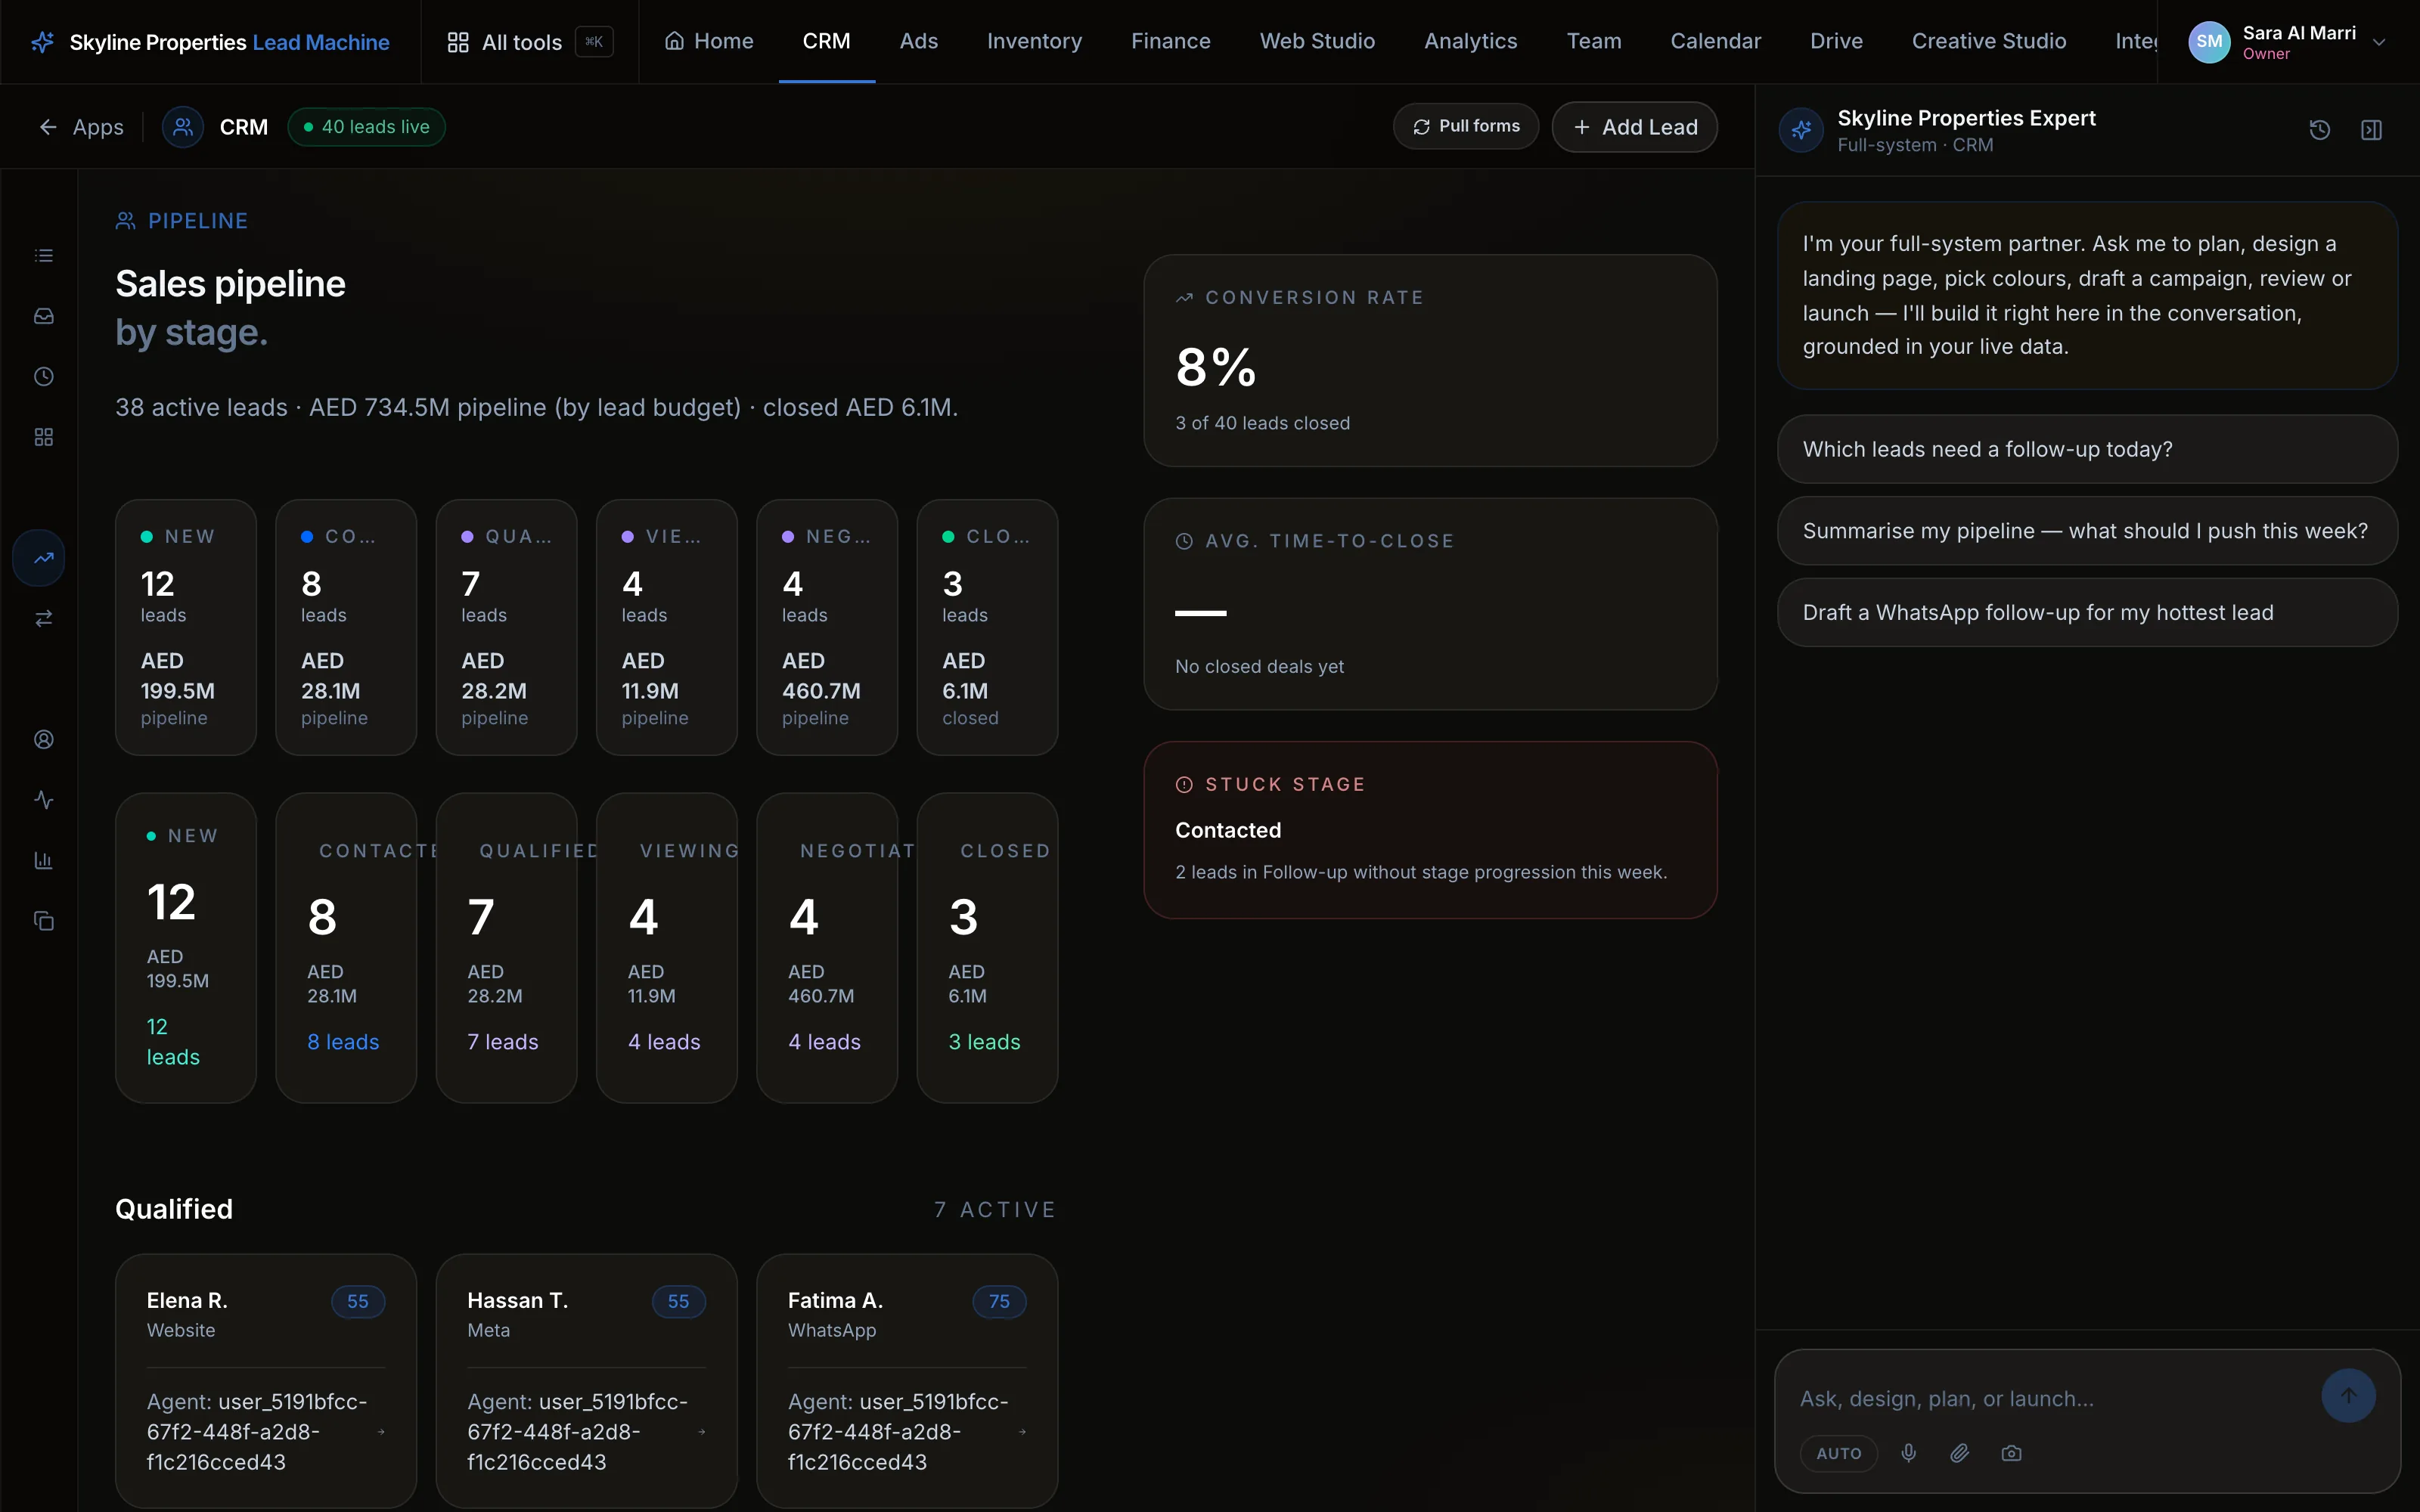
Task: Click the '8 leads' link under Contacted
Action: 343,1042
